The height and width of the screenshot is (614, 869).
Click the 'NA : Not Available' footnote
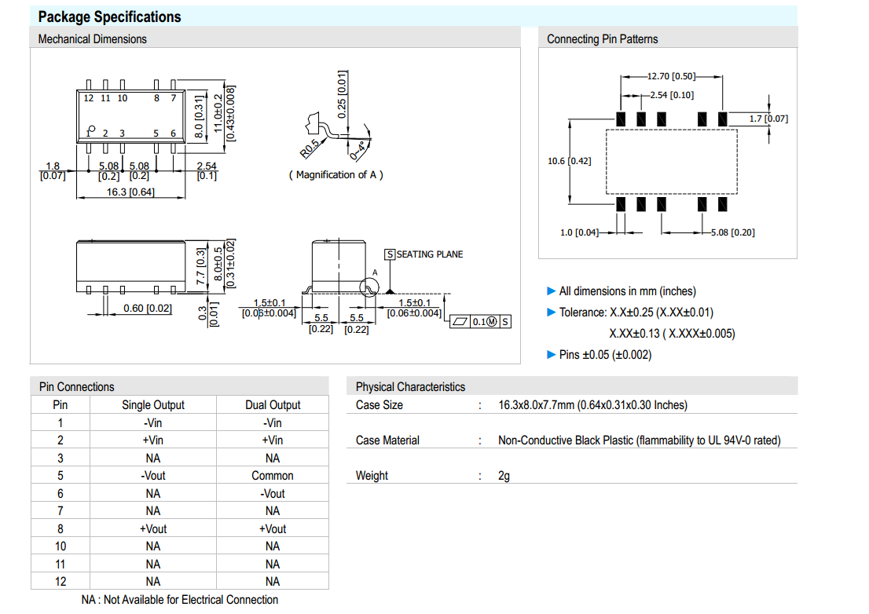click(179, 600)
